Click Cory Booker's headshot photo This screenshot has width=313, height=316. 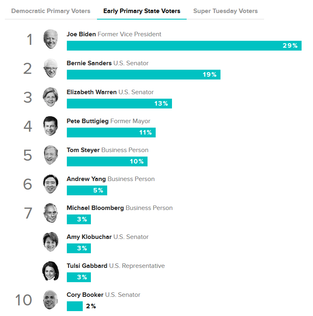pyautogui.click(x=51, y=300)
